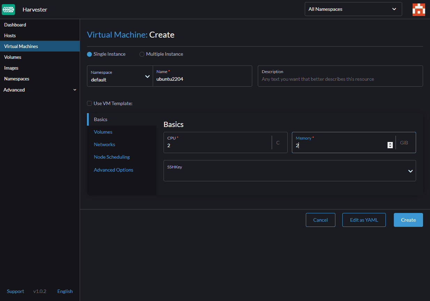Open the Advanced Options tab

tap(113, 170)
